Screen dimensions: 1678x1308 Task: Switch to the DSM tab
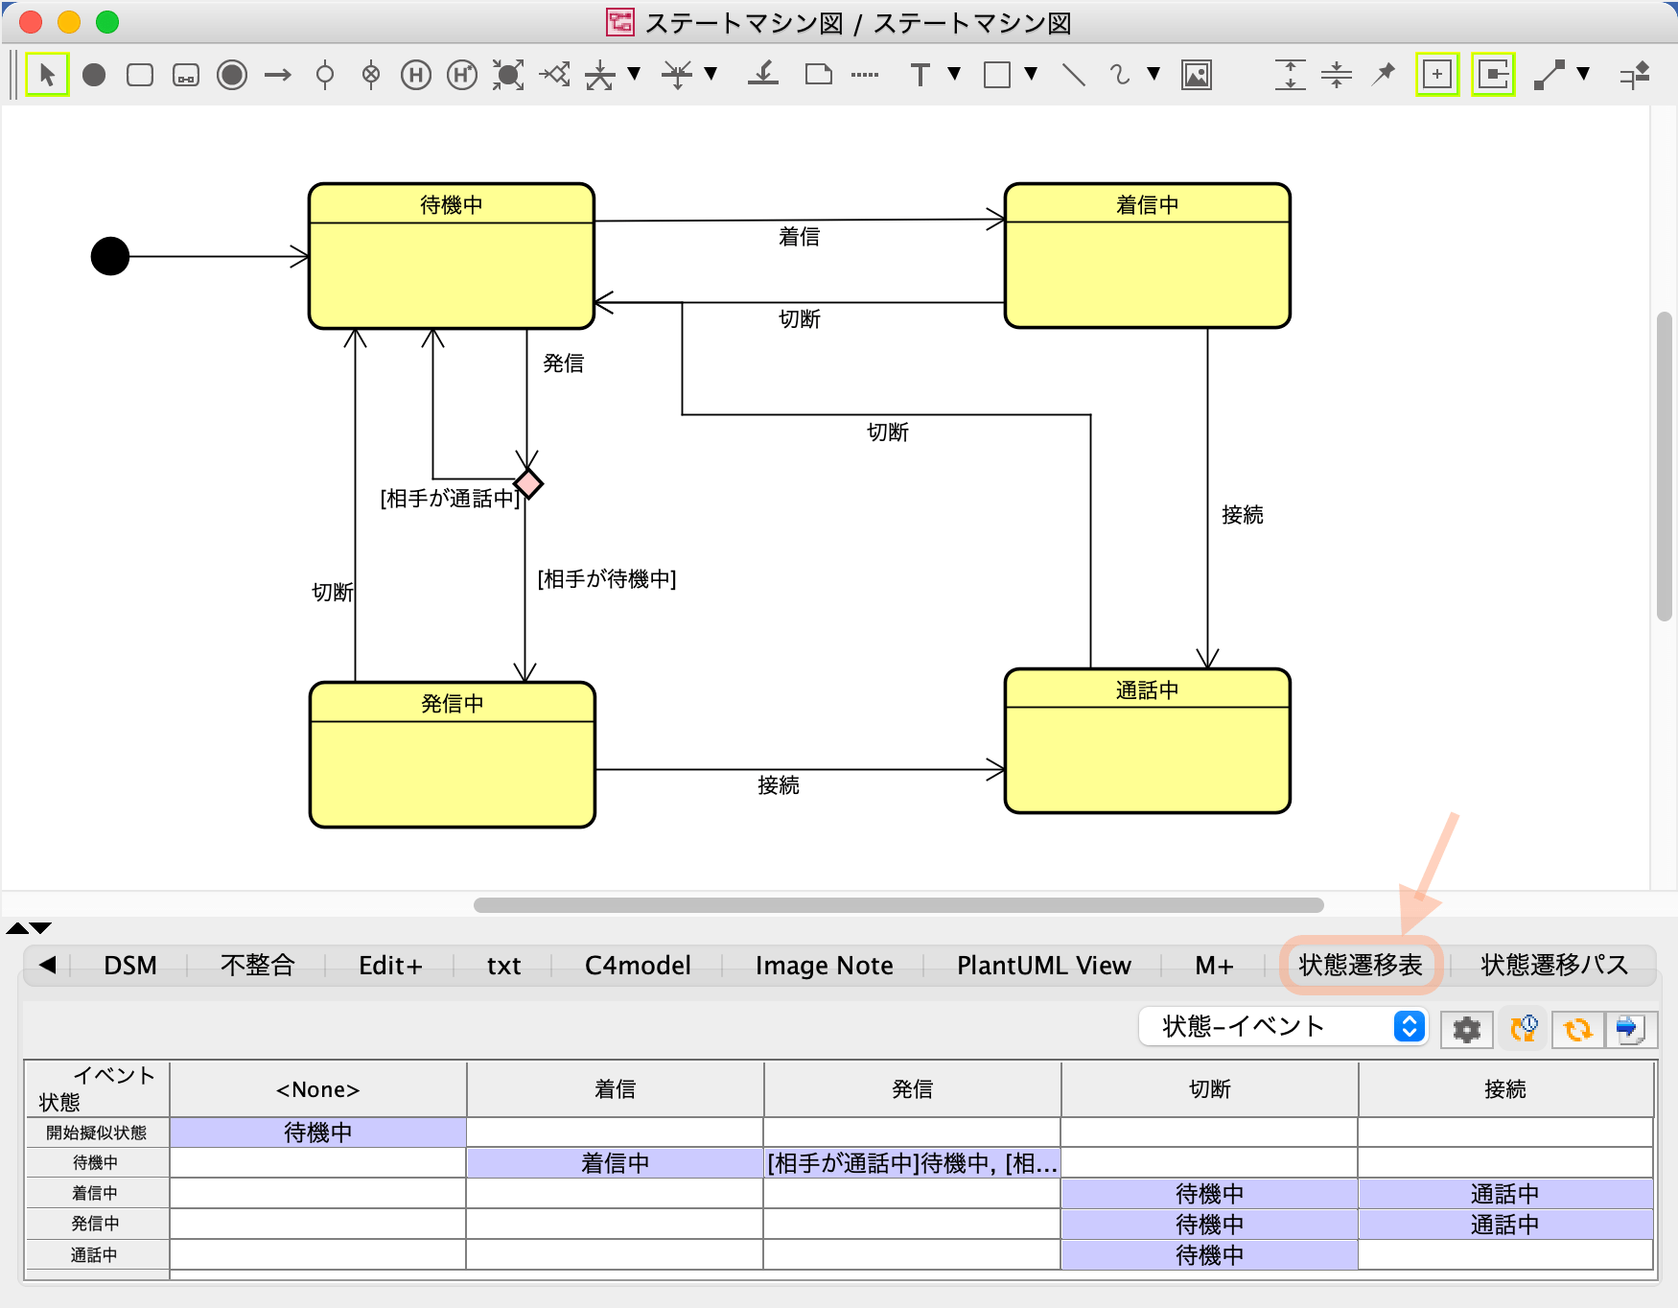(x=129, y=965)
